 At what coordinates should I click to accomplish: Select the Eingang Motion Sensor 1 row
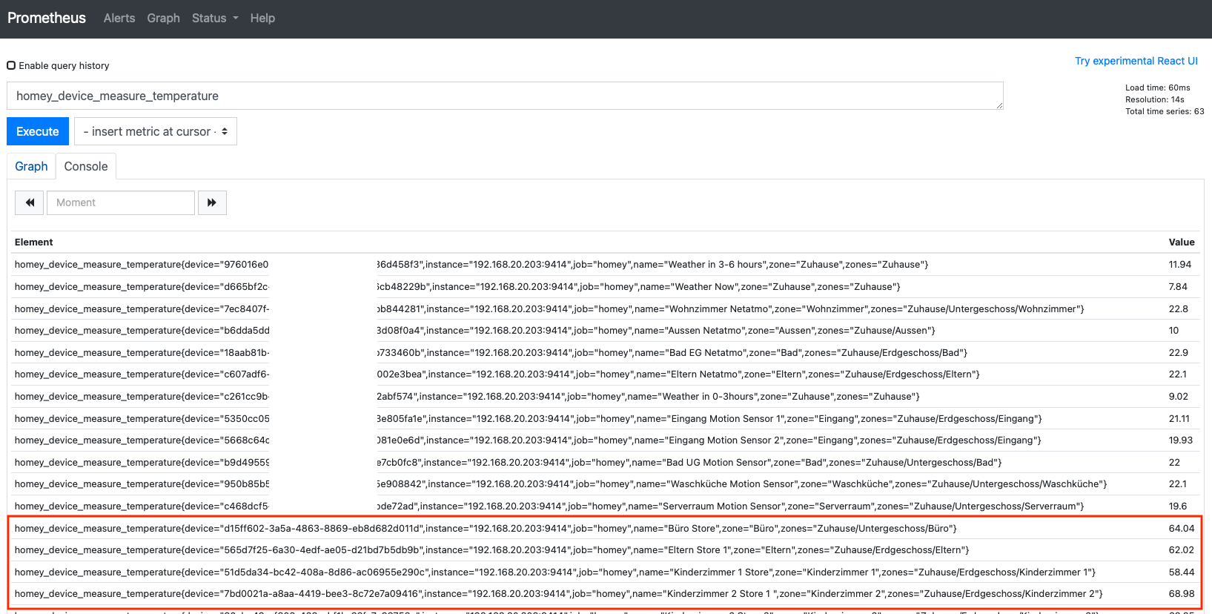[x=607, y=418]
